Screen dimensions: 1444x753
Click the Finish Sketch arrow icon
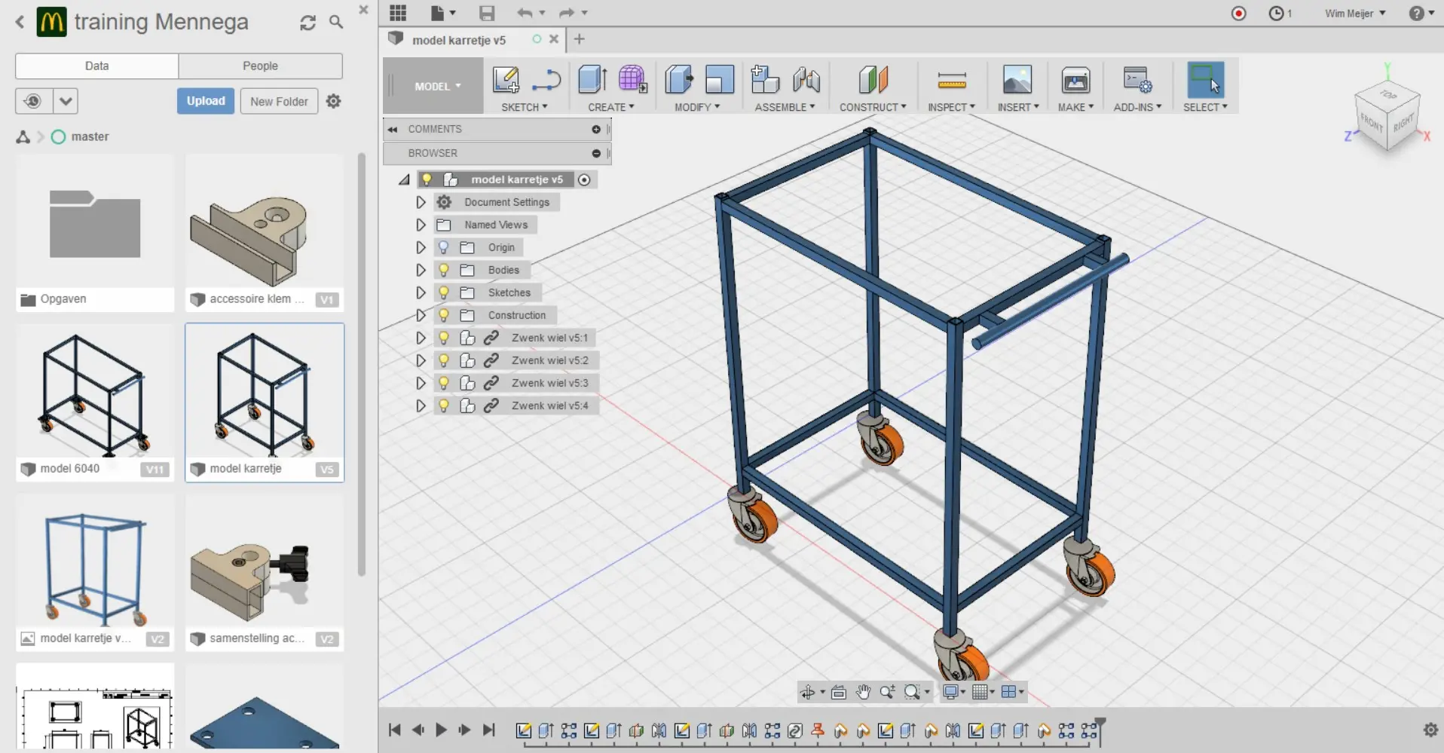click(x=546, y=80)
